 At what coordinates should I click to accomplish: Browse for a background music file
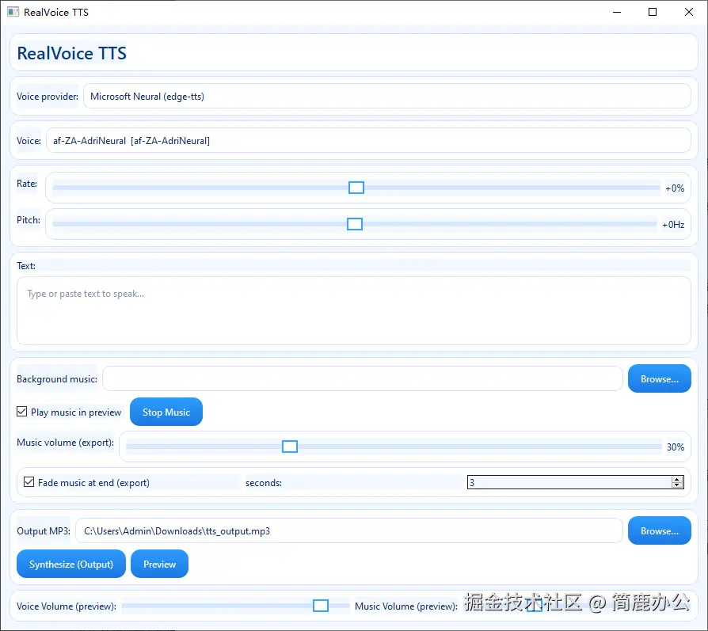[659, 378]
